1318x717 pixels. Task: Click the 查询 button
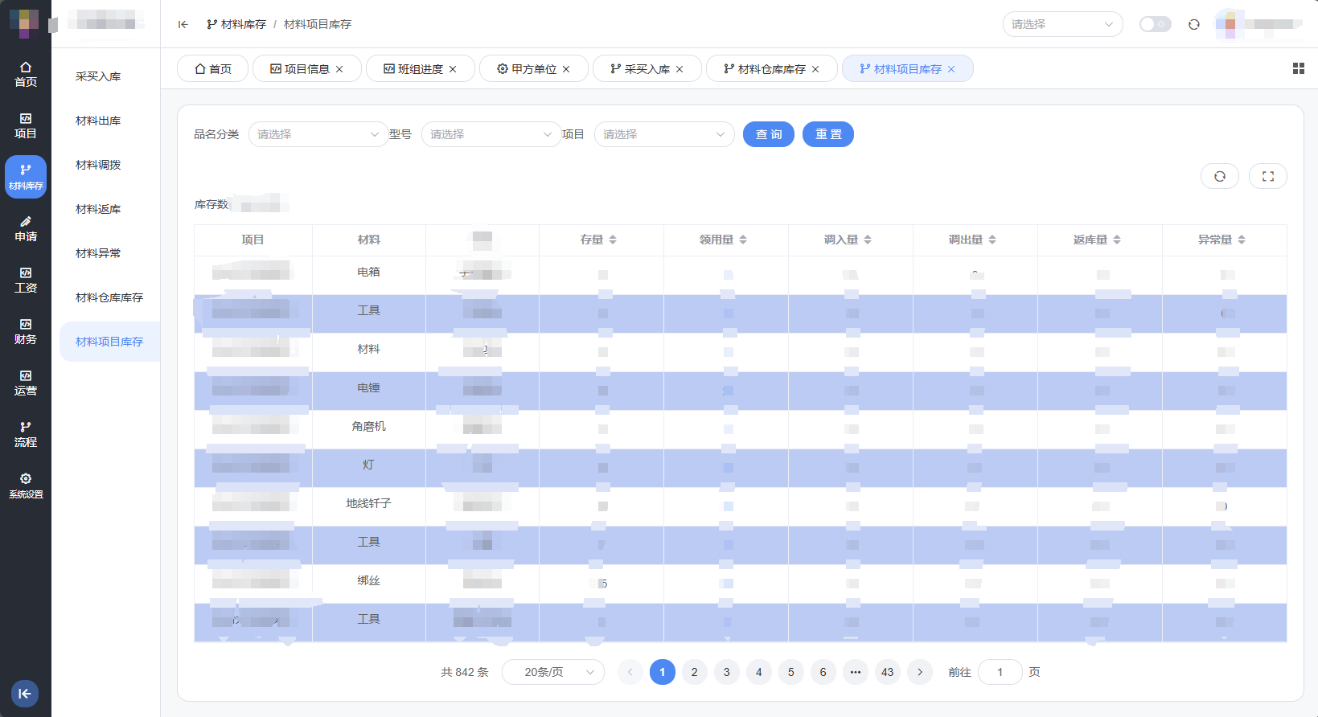click(769, 134)
